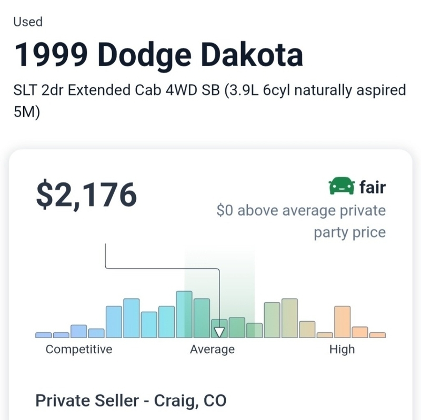
Task: Click the fair rating text
Action: tap(373, 187)
